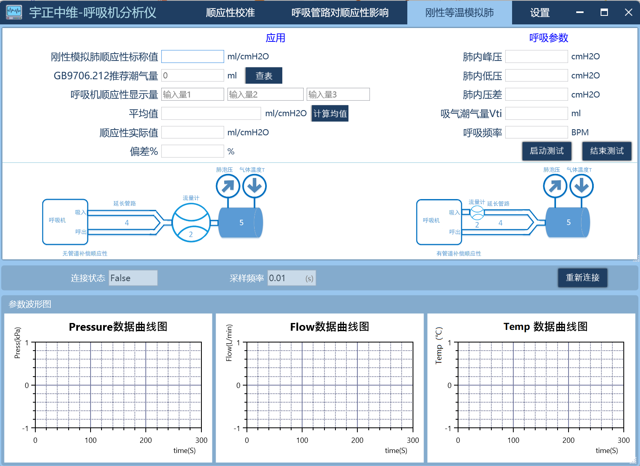Click the left diagram lung cylinder labeled 5

pyautogui.click(x=241, y=222)
